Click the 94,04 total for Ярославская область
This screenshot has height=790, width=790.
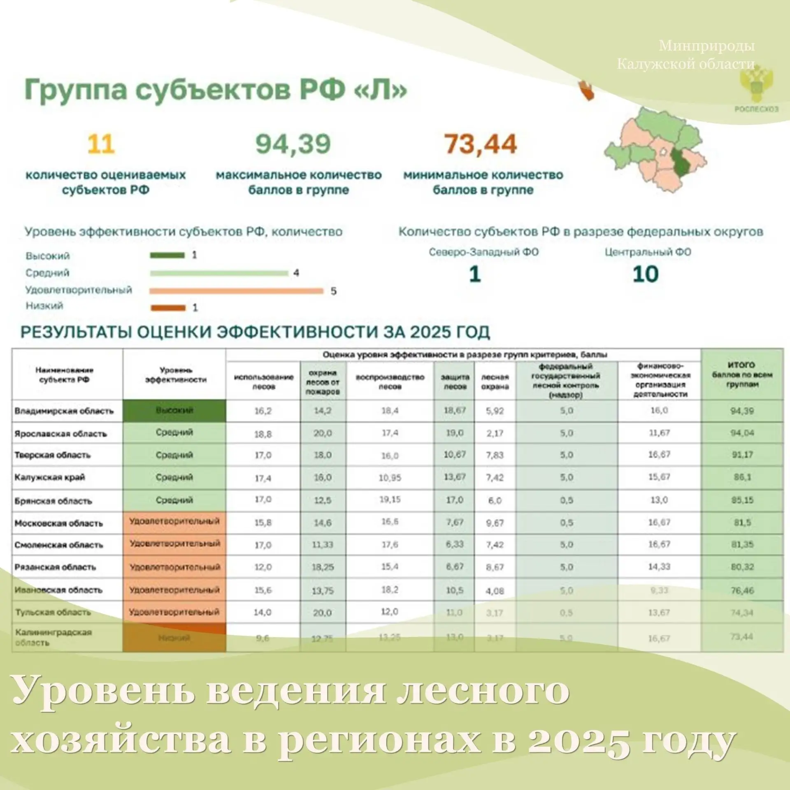coord(742,433)
